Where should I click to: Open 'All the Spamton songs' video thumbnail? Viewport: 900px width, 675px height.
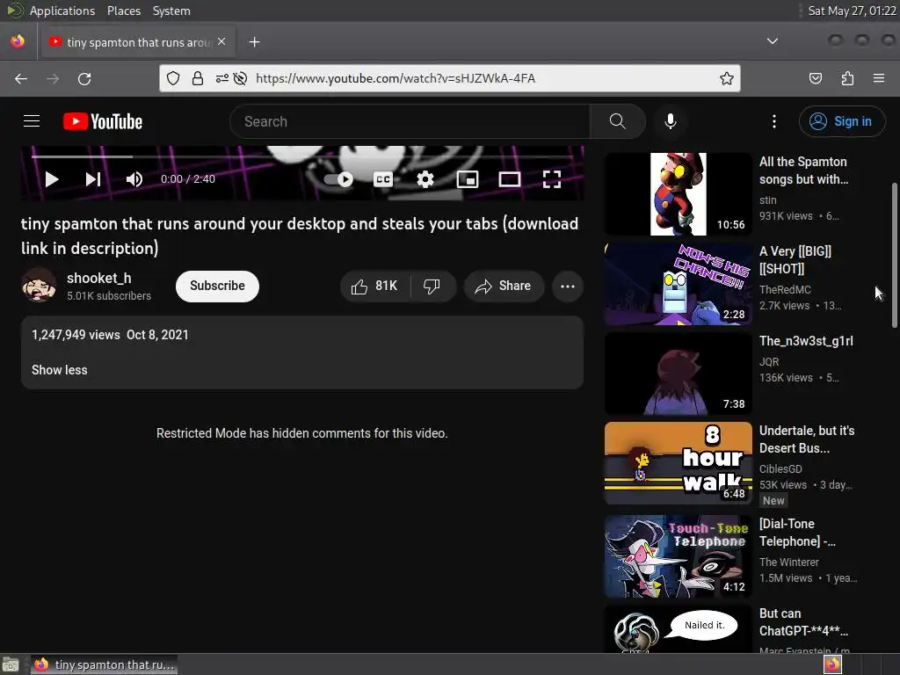pyautogui.click(x=678, y=194)
